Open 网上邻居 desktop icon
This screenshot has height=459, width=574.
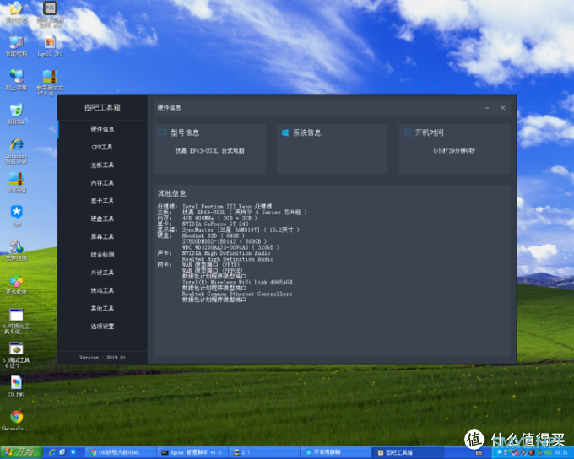[17, 80]
